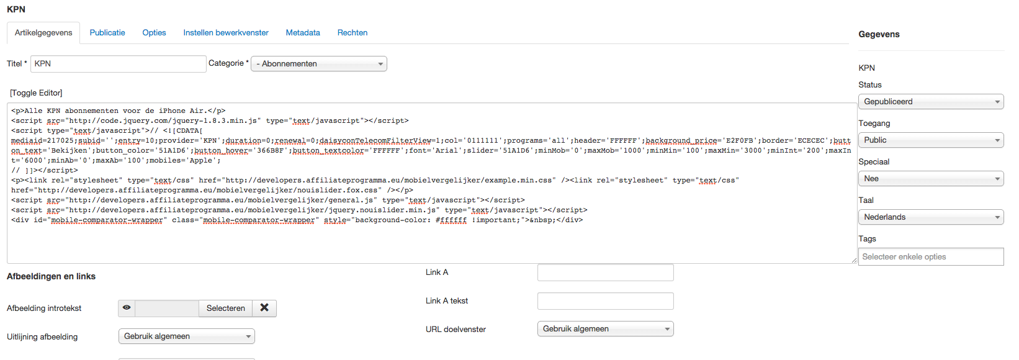Go to Instellen bewerkvenster tab
Screen dimensions: 1019x360
point(226,33)
